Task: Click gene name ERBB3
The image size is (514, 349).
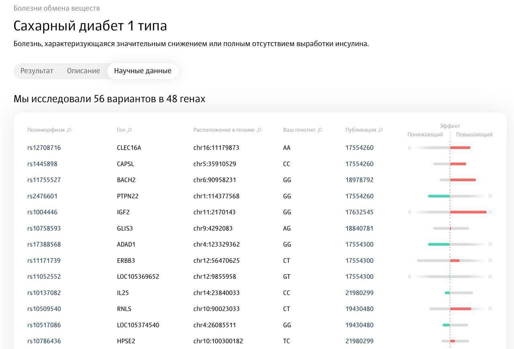Action: pos(126,260)
